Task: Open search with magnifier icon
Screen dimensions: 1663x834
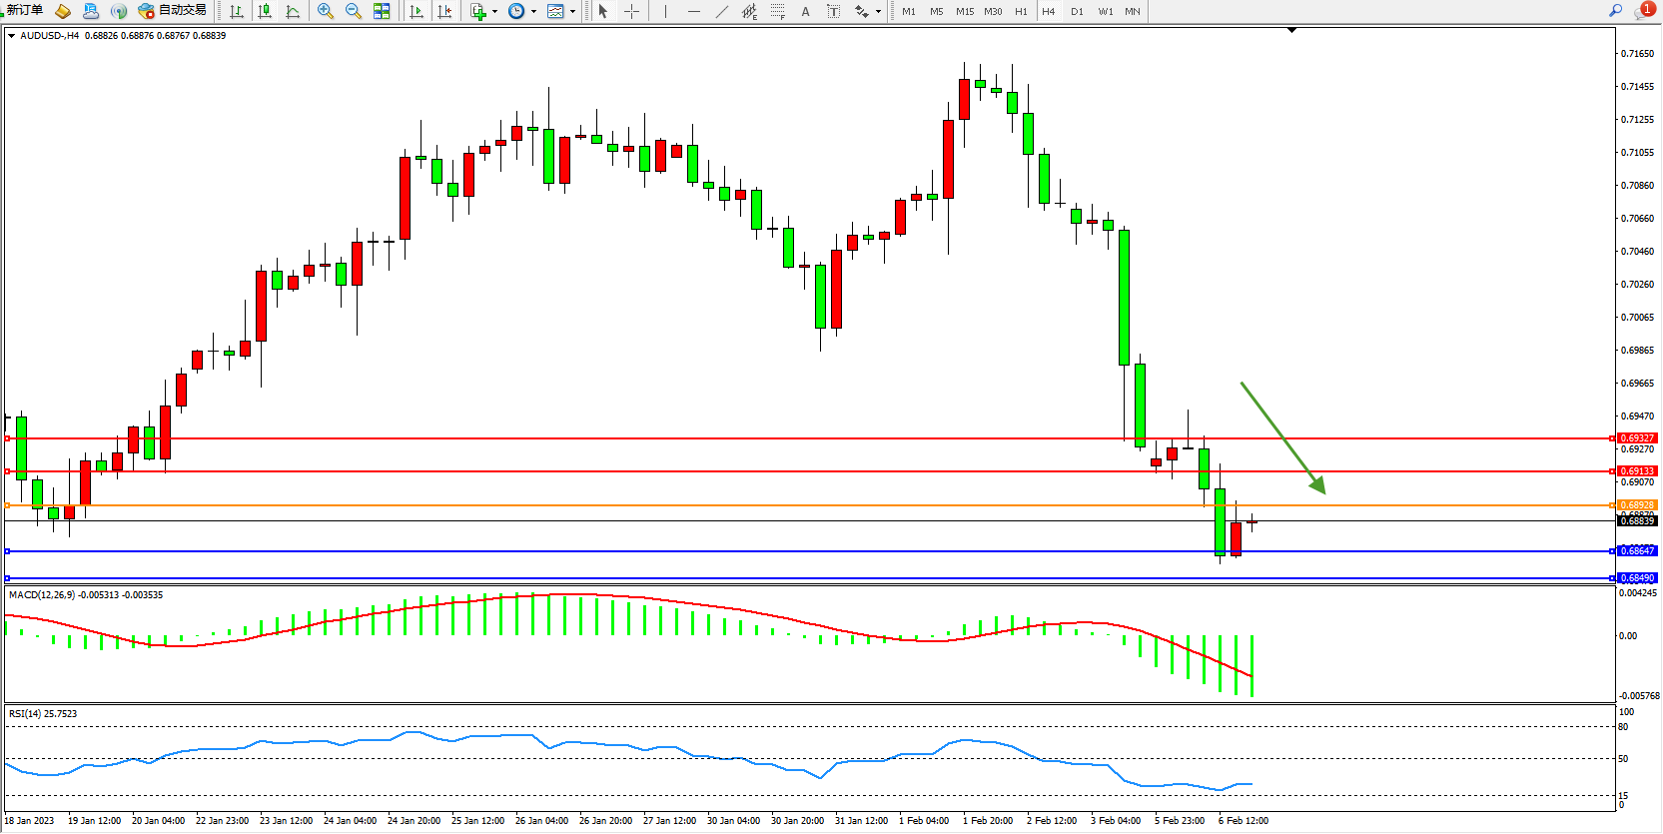Action: coord(1615,11)
